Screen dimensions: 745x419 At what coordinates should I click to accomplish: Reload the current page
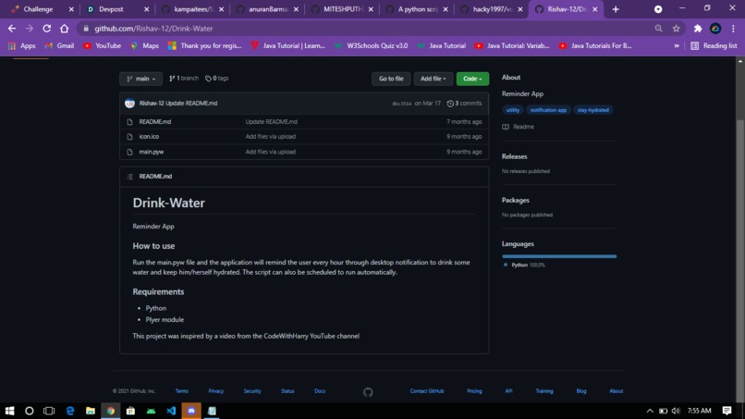pyautogui.click(x=46, y=29)
